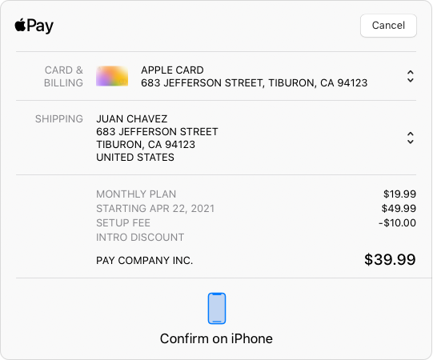Click the CARD & BILLING label
Viewport: 433px width, 360px height.
pyautogui.click(x=63, y=77)
